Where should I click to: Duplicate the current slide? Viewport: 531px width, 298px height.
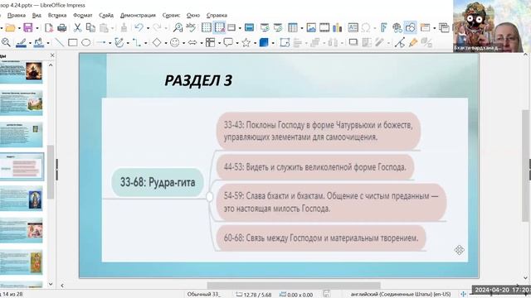coord(444,27)
